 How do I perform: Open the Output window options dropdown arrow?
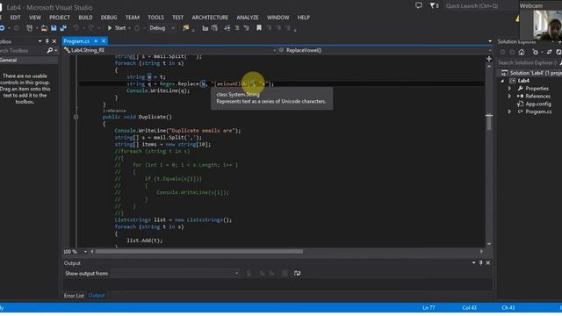click(474, 263)
